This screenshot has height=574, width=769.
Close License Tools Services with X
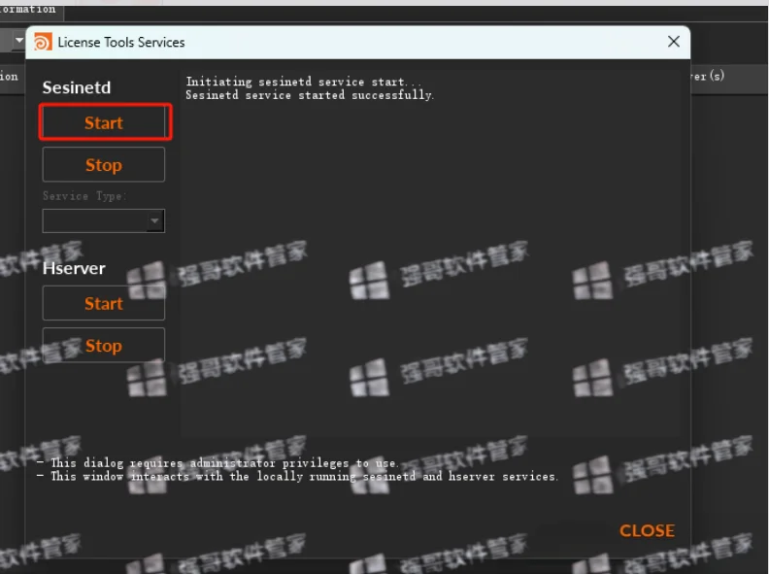(x=674, y=42)
